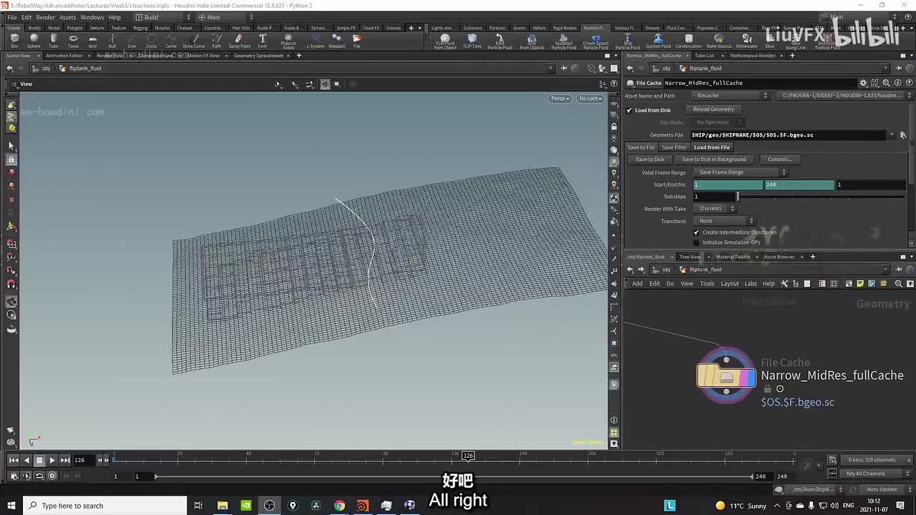Open Houdini from the Windows taskbar
The image size is (916, 515).
coord(362,506)
